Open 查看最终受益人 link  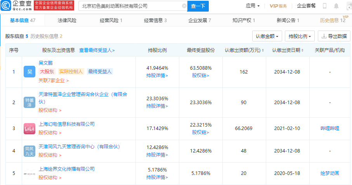(97, 50)
